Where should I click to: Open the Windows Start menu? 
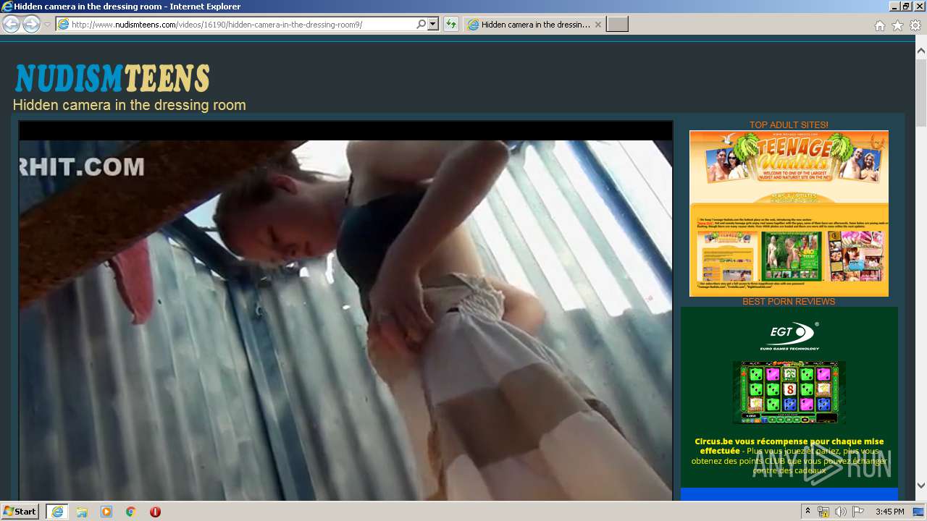20,511
